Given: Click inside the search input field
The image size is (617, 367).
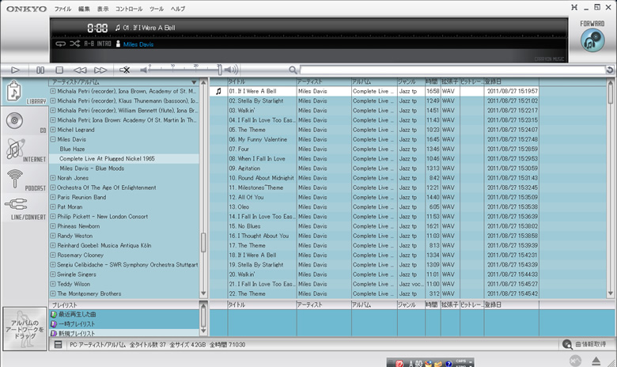Looking at the screenshot, I should 452,70.
